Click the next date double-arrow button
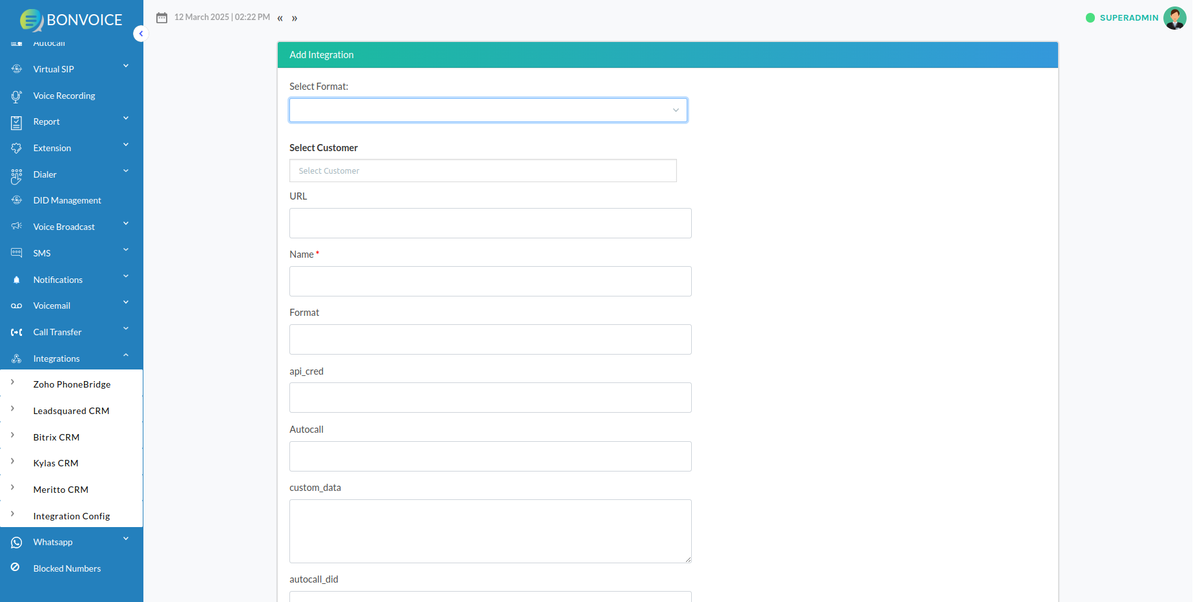1195x602 pixels. (295, 18)
